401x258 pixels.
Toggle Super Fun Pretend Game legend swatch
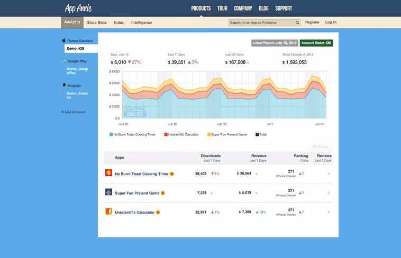(209, 134)
